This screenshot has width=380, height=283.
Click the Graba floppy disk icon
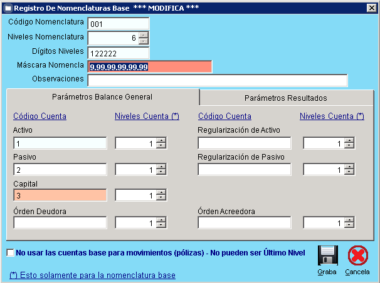[x=329, y=256]
